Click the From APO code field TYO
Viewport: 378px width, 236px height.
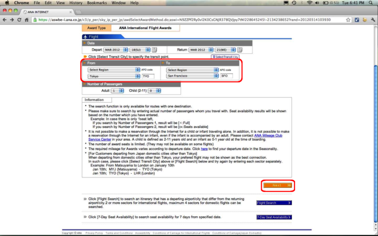(148, 76)
